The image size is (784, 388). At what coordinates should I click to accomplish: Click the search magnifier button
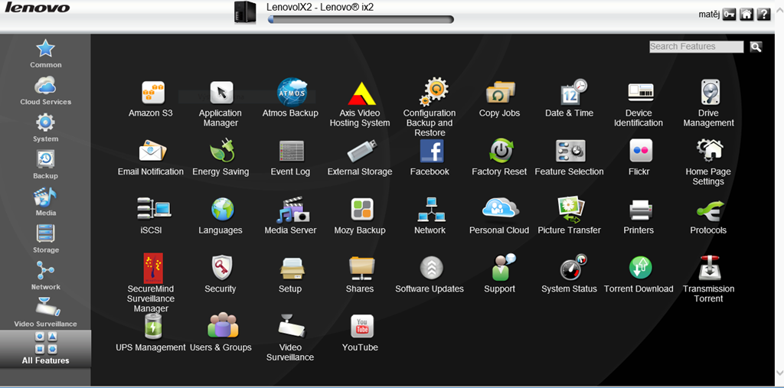pos(756,47)
